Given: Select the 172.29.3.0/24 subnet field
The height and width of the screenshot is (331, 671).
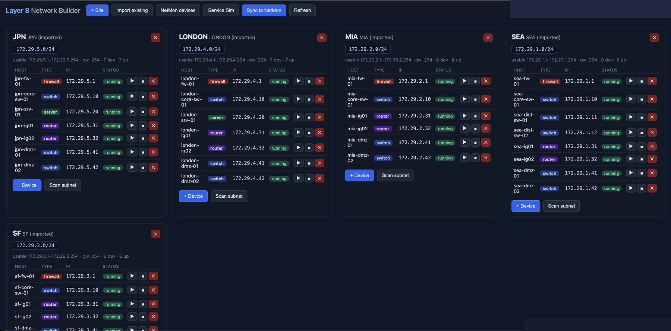Looking at the screenshot, I should pyautogui.click(x=35, y=245).
